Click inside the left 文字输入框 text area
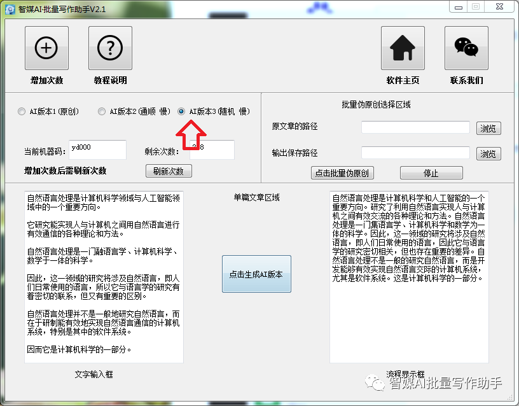 (x=104, y=277)
